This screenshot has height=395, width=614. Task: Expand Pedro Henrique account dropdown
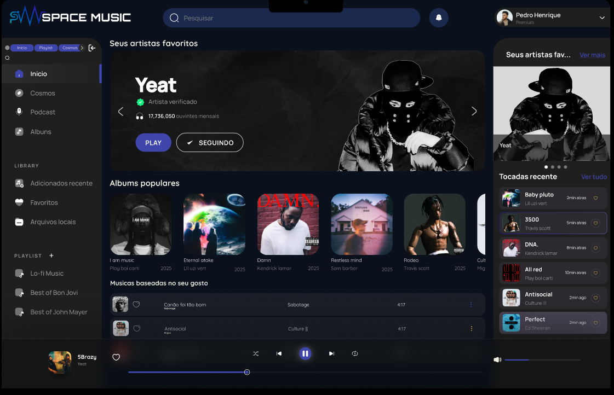(602, 18)
